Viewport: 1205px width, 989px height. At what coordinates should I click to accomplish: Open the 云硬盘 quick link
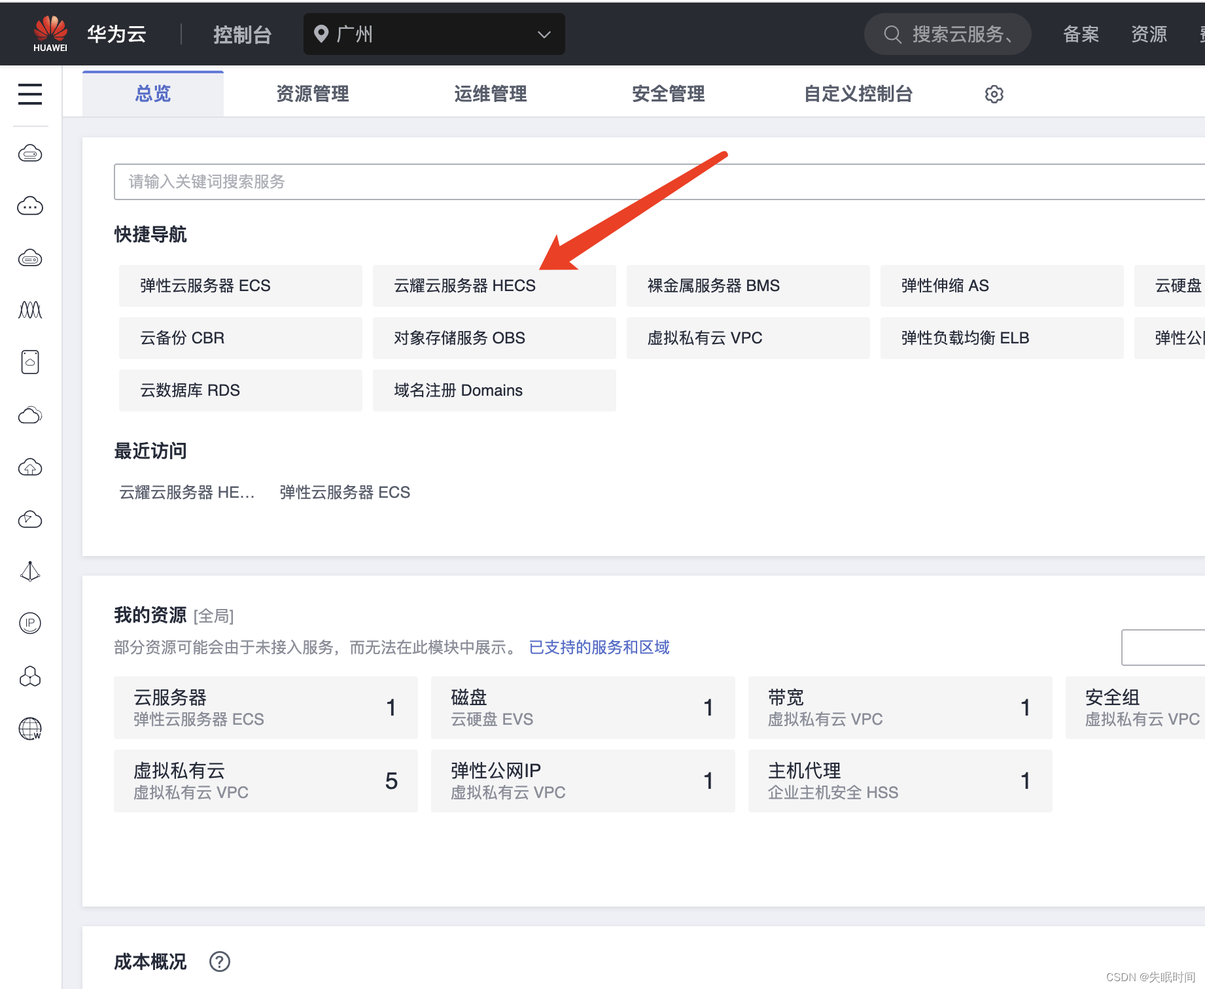click(x=1170, y=286)
